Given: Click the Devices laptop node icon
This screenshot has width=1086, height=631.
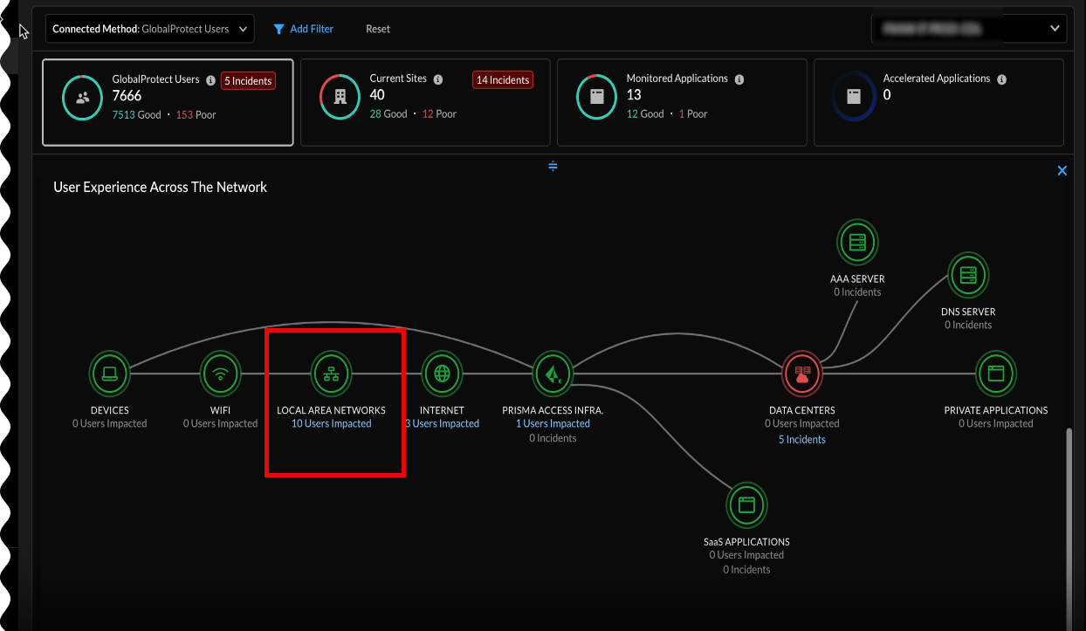Looking at the screenshot, I should point(110,374).
